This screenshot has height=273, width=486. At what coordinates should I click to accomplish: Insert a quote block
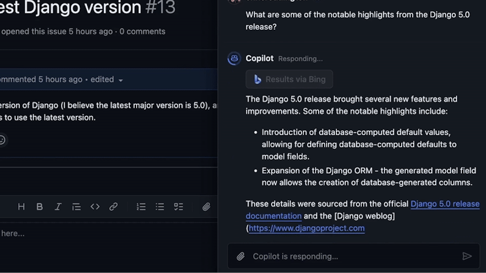[76, 207]
